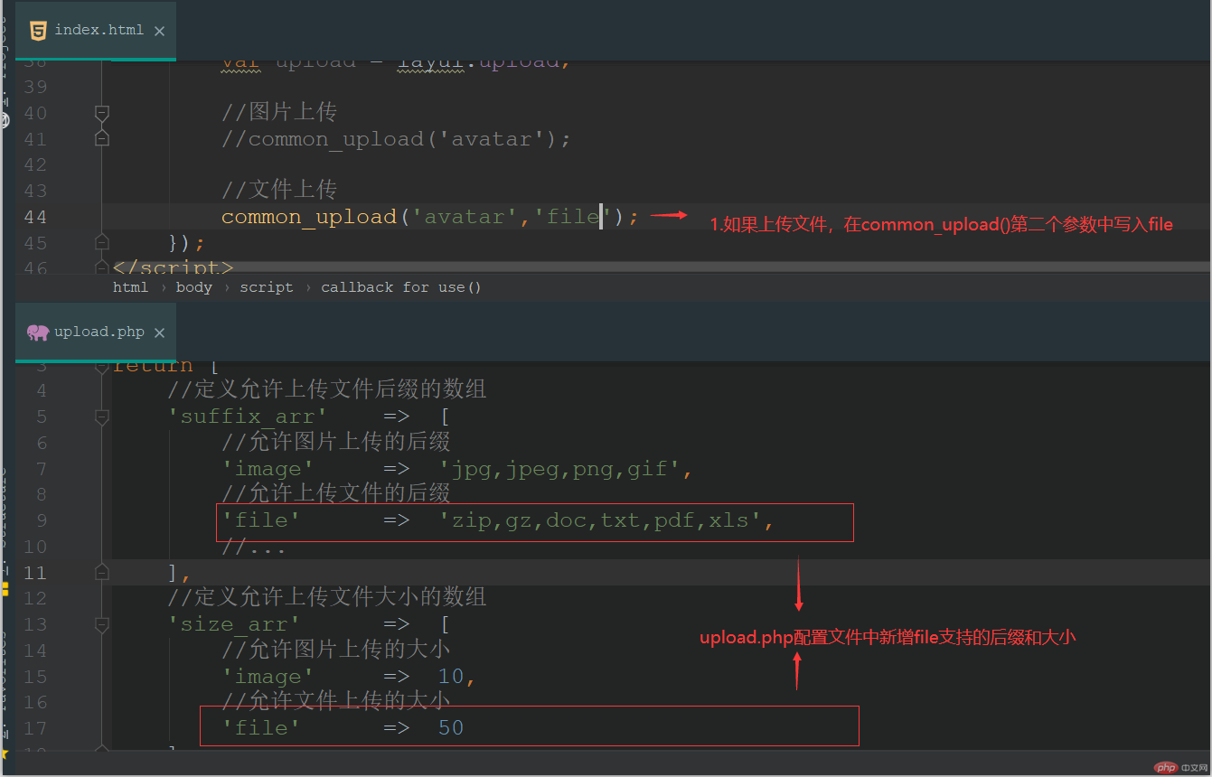Select 'callback for use()' breadcrumb
This screenshot has width=1212, height=777.
tap(401, 287)
